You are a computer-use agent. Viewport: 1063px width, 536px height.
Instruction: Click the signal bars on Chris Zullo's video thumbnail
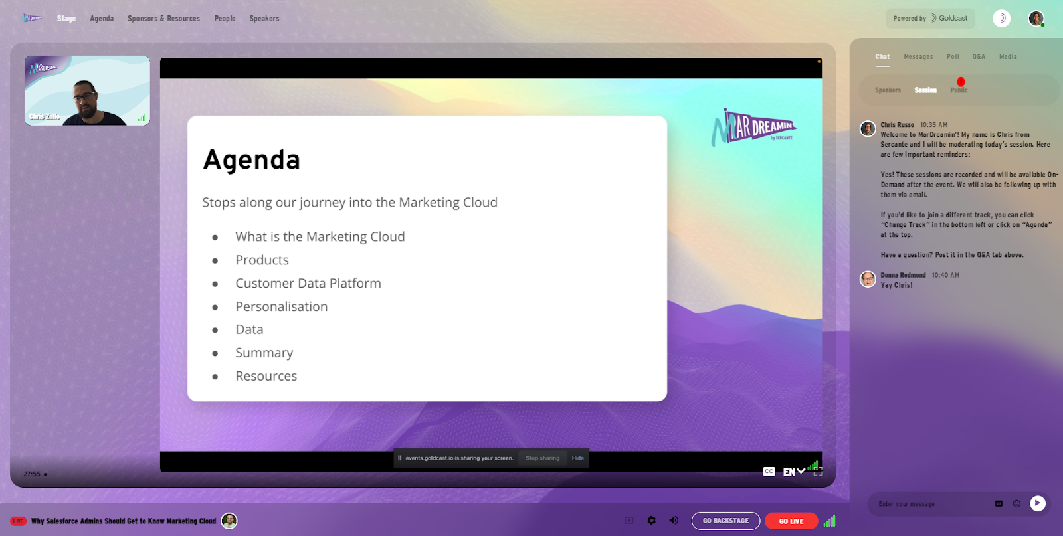142,118
